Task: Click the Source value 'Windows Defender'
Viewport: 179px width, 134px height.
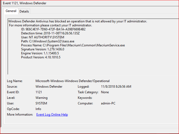Action: (x=49, y=87)
